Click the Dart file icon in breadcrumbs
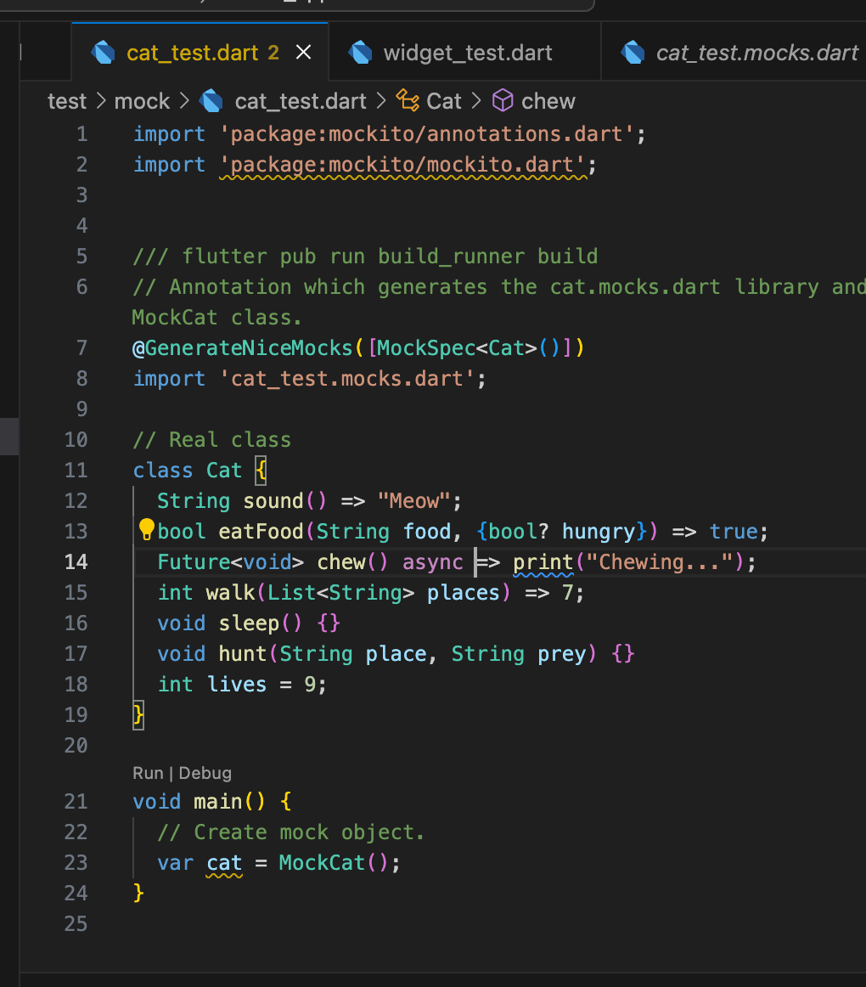Screen dimensions: 866x987 click(x=211, y=101)
